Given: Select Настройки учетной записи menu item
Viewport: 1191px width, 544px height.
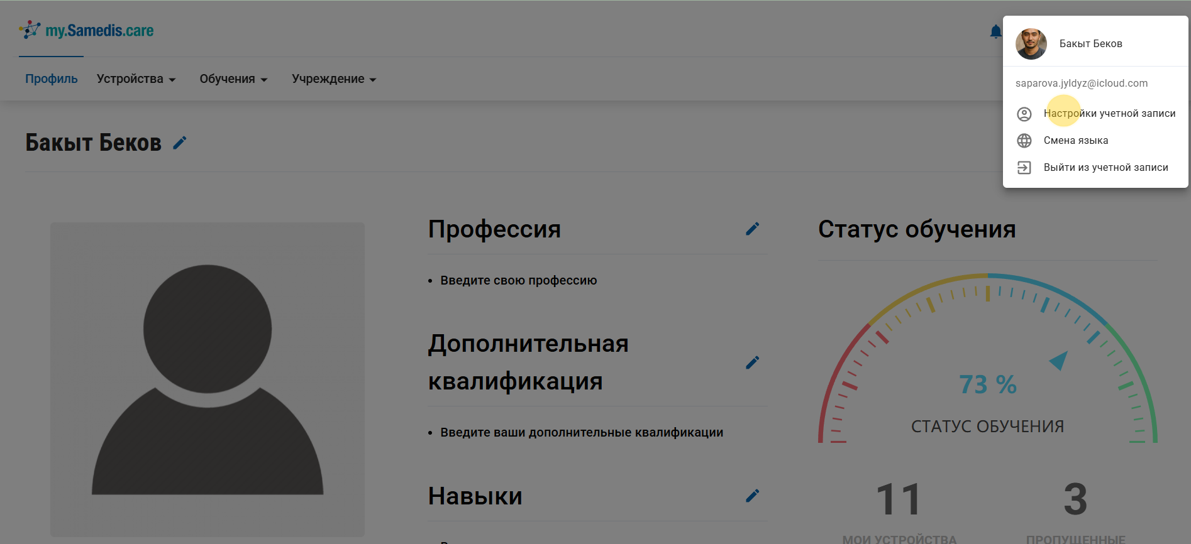Looking at the screenshot, I should (1109, 114).
